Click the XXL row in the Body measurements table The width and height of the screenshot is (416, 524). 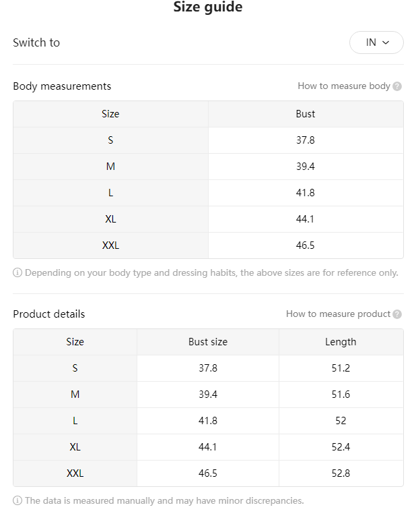(x=208, y=245)
